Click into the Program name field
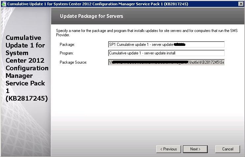This screenshot has height=157, width=245. pyautogui.click(x=166, y=53)
